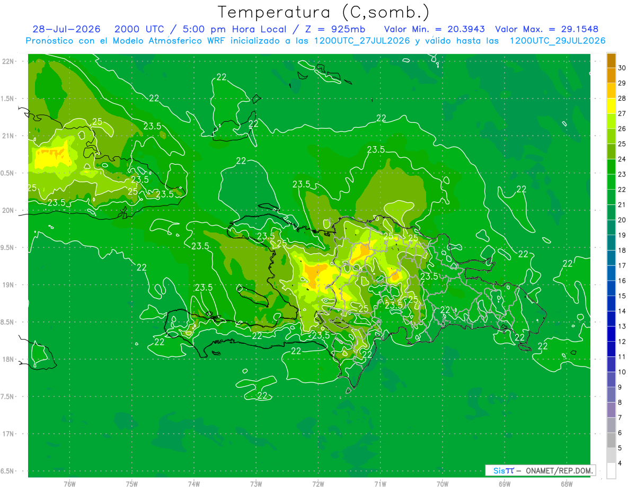Image resolution: width=636 pixels, height=491 pixels.
Task: Click the 17N latitude axis label
Action: (8, 434)
